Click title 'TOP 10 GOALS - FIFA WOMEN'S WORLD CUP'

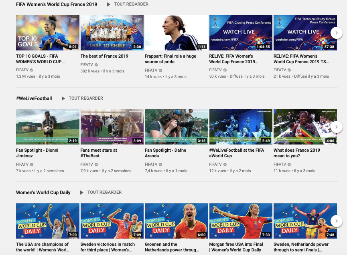(40, 59)
